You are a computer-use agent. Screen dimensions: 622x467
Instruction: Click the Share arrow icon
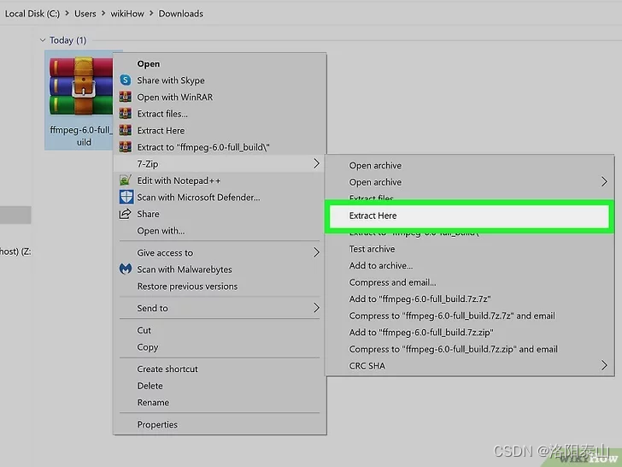(126, 214)
